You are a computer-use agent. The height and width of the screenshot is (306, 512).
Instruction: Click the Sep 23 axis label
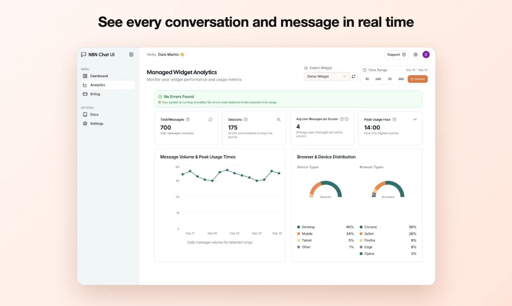tap(234, 233)
